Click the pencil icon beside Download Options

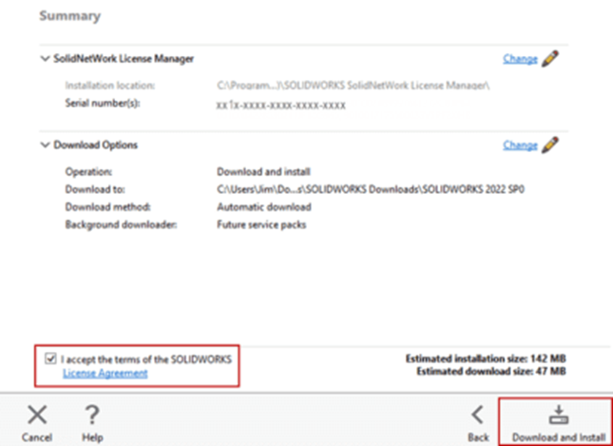549,145
